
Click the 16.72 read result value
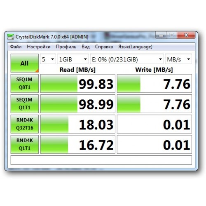pyautogui.click(x=96, y=145)
